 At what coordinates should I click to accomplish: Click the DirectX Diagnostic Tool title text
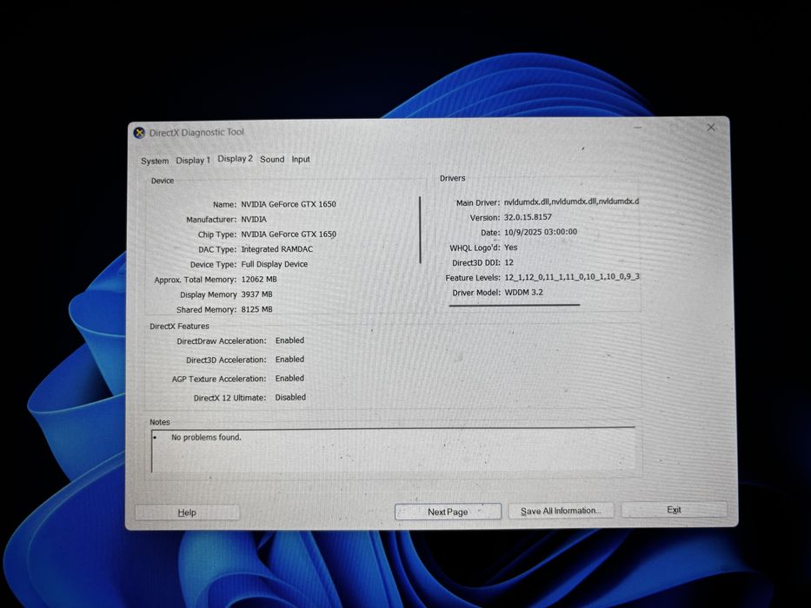pos(196,132)
